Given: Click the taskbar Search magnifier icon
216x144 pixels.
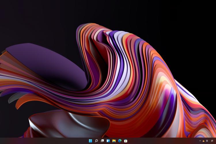Looking at the screenshot, I should 96,141.
